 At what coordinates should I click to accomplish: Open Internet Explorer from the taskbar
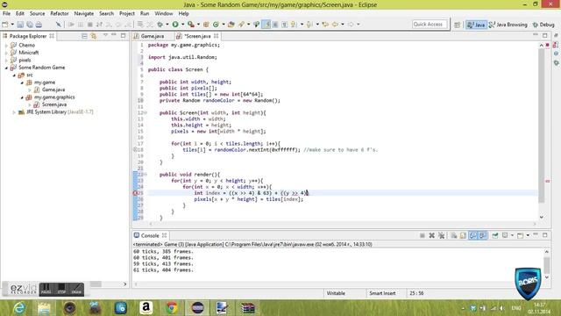tap(18, 308)
